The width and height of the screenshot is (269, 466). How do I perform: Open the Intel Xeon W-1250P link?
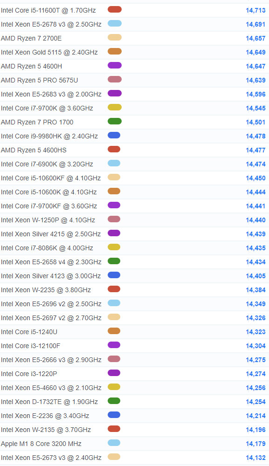[48, 220]
